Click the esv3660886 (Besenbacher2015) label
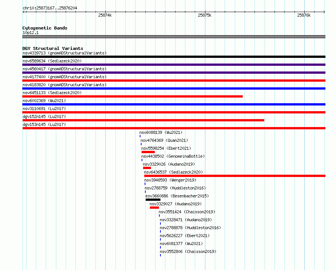 point(177,196)
